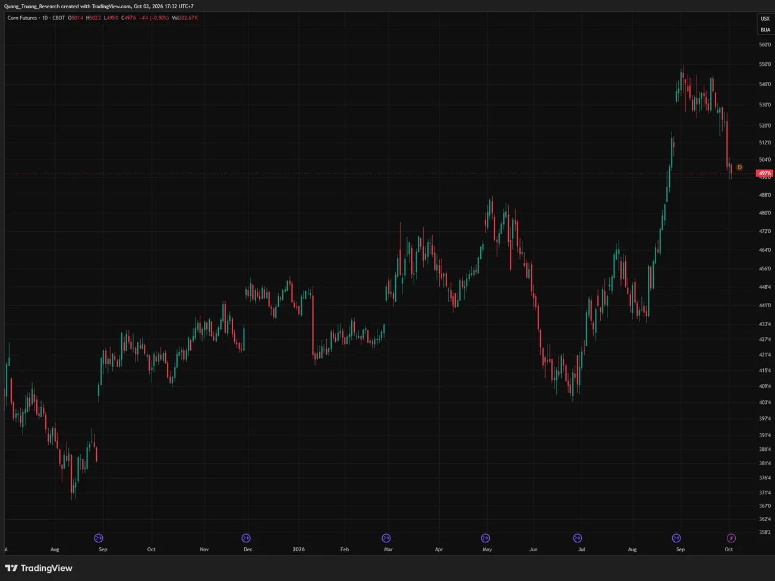
Task: Click the 550'0 level on price scale
Action: click(x=765, y=64)
